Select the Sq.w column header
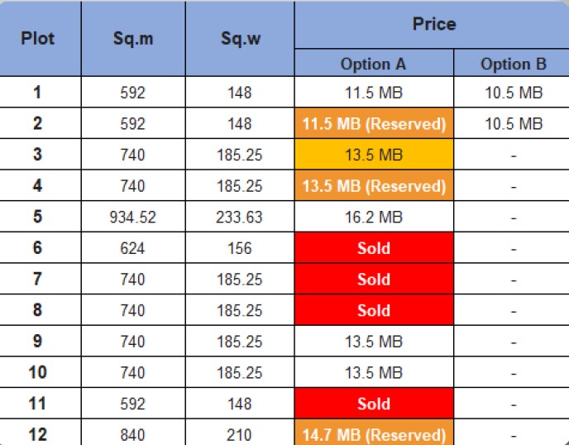569x445 pixels. (x=240, y=39)
